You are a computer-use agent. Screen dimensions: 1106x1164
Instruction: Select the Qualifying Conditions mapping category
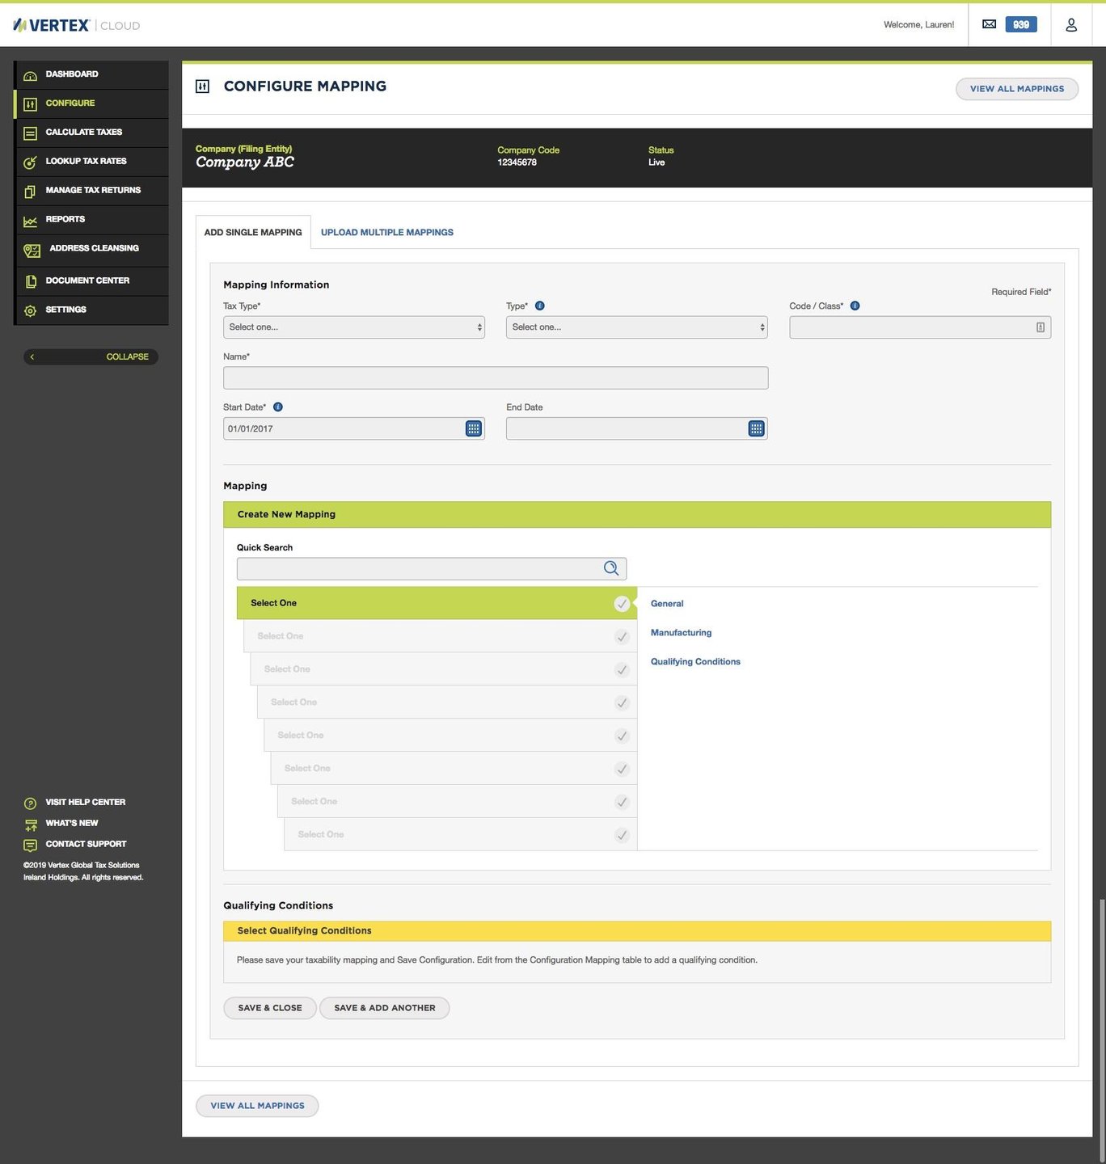coord(695,662)
